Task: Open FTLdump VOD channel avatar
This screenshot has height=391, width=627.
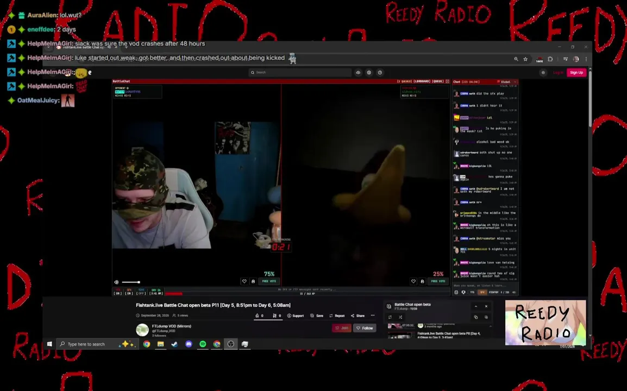Action: (x=142, y=330)
